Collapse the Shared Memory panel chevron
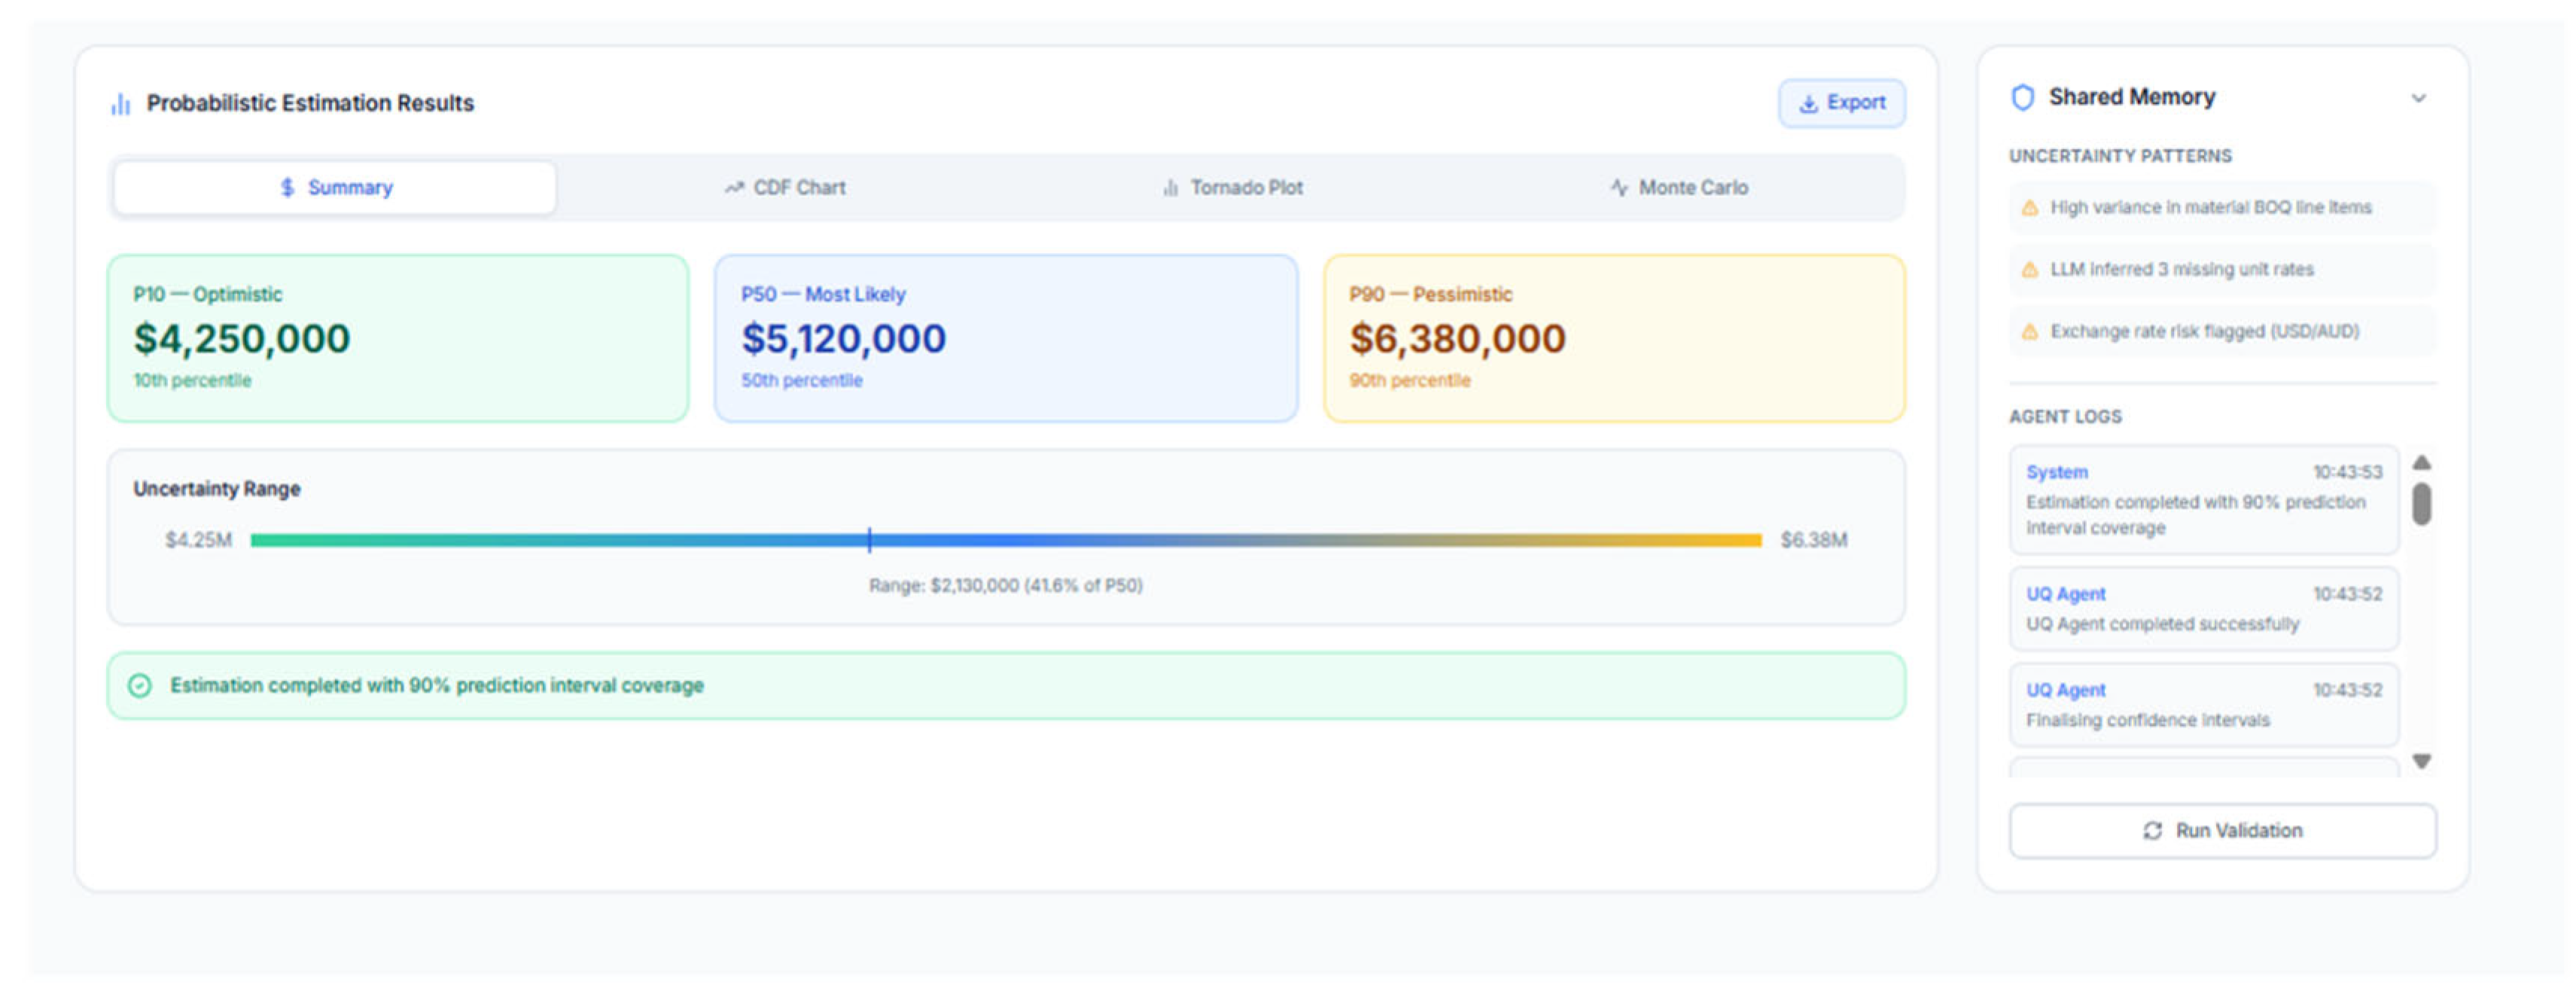The width and height of the screenshot is (2576, 997). 2418,98
